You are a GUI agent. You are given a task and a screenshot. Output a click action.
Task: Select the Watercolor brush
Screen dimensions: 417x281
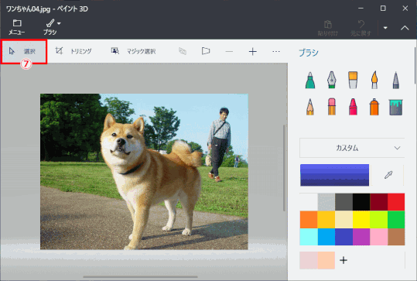[x=374, y=80]
